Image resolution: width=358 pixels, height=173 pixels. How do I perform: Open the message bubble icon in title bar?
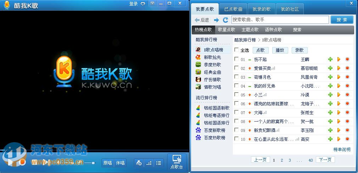click(143, 4)
